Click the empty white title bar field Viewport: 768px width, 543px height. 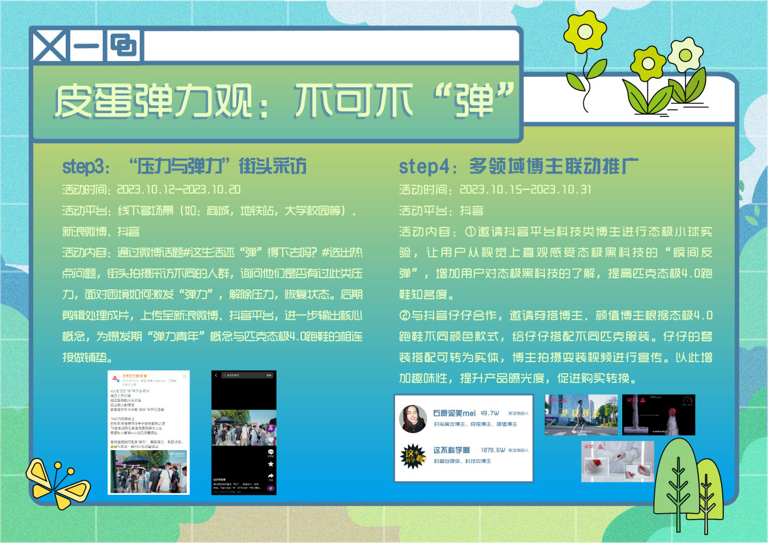331,46
